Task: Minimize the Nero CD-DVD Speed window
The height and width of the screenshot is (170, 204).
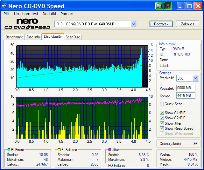Action: tap(181, 6)
